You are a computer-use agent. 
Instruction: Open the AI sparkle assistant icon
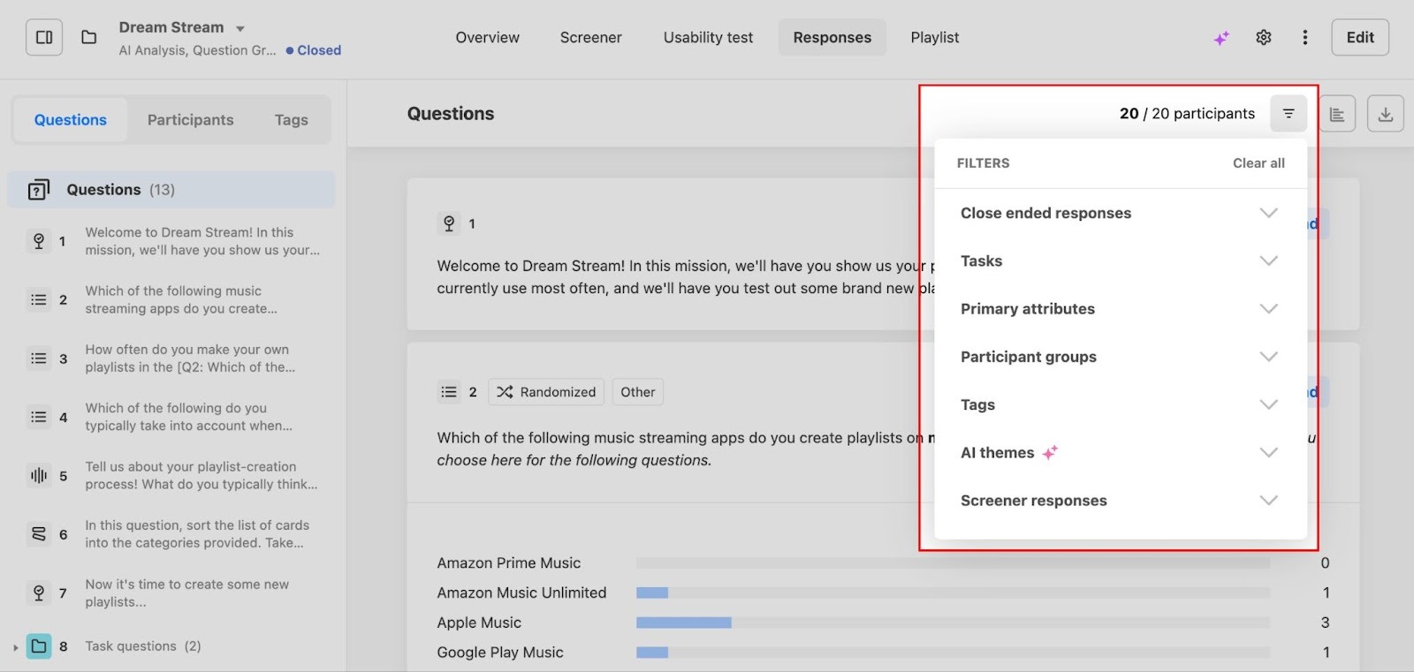coord(1221,38)
